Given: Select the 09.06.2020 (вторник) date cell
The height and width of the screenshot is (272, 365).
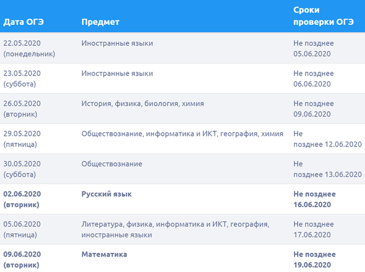Looking at the screenshot, I should (x=22, y=260).
